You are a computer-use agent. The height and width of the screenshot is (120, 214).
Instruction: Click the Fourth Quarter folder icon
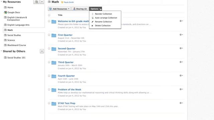(54, 76)
